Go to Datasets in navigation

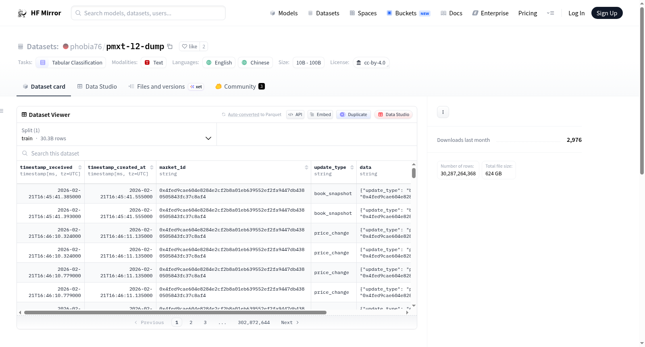[323, 13]
